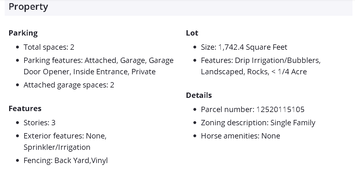Click the Size: 1,742.4 Square Feet line
Image resolution: width=355 pixels, height=175 pixels.
244,47
